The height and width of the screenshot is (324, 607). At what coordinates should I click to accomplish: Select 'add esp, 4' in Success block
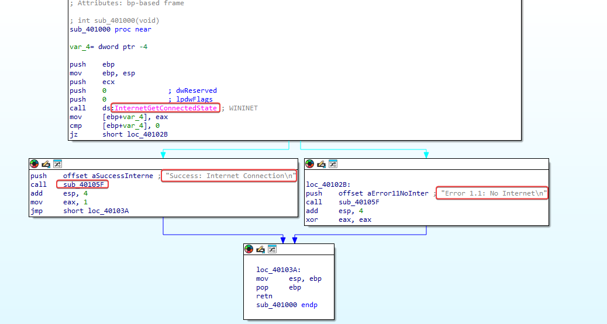[x=59, y=193]
